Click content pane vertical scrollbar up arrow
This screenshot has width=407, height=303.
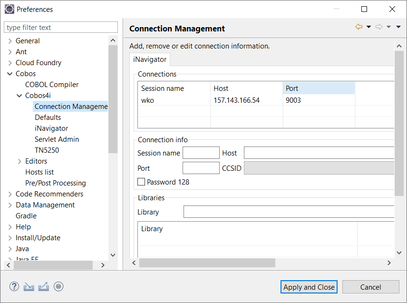pos(399,46)
